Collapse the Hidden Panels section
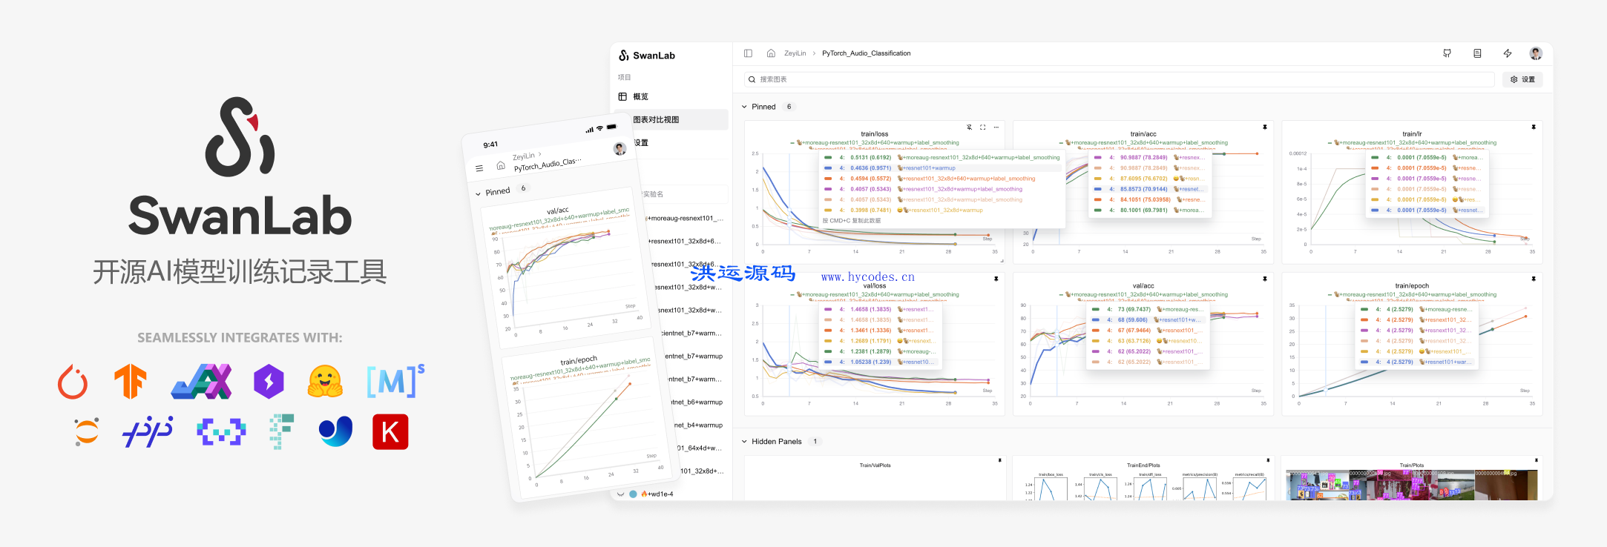Image resolution: width=1607 pixels, height=547 pixels. 745,442
